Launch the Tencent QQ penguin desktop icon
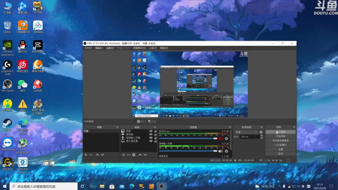This screenshot has height=190, width=338. (x=23, y=46)
